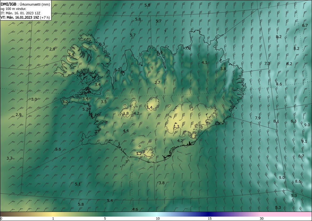Click the color scale tick label 0
This screenshot has width=312, height=221.
pos(1,219)
